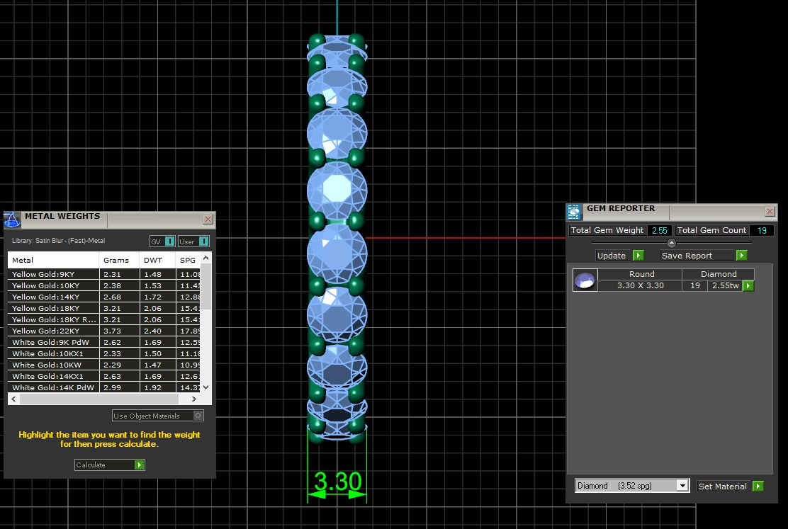The width and height of the screenshot is (788, 529).
Task: Click green arrow next to 2.55tw
Action: click(748, 285)
